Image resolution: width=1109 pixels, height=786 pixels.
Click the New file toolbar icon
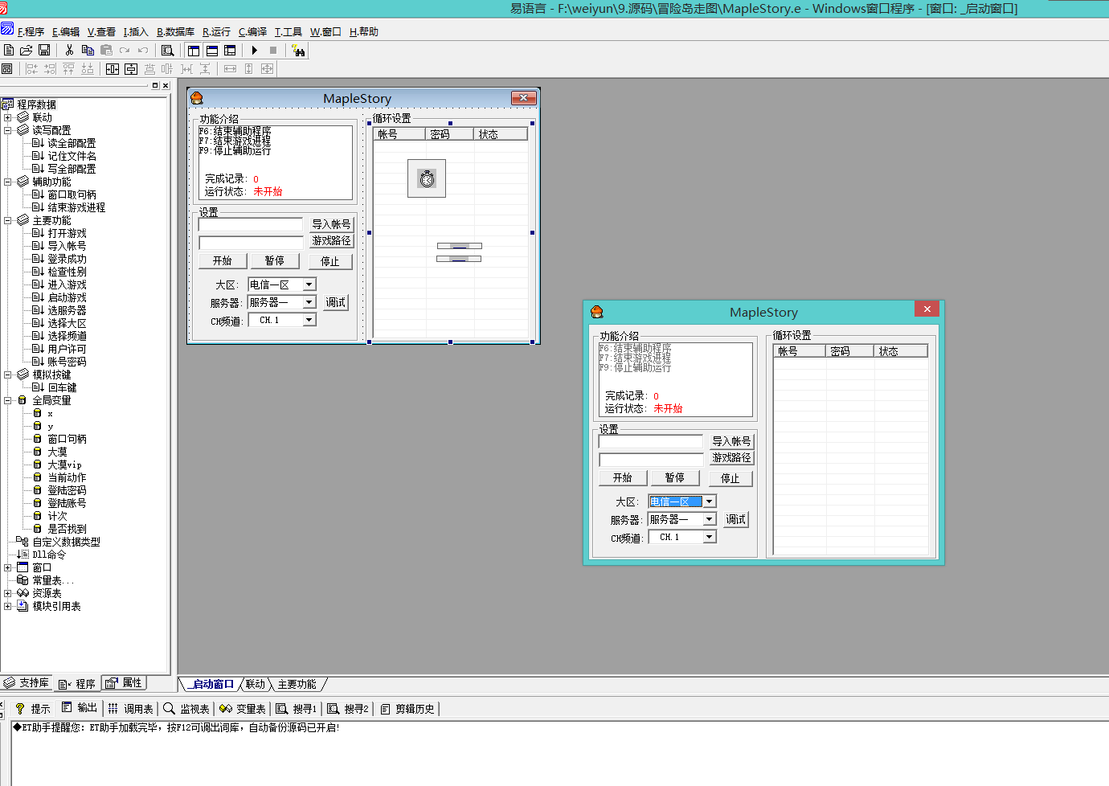pyautogui.click(x=9, y=50)
